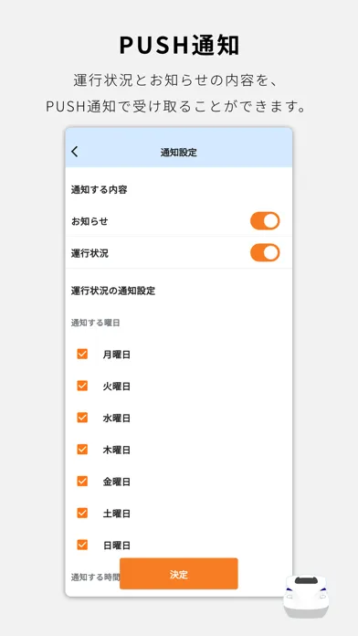The width and height of the screenshot is (358, 636).
Task: Toggle the 水曜日 checkbox
Action: 82,418
